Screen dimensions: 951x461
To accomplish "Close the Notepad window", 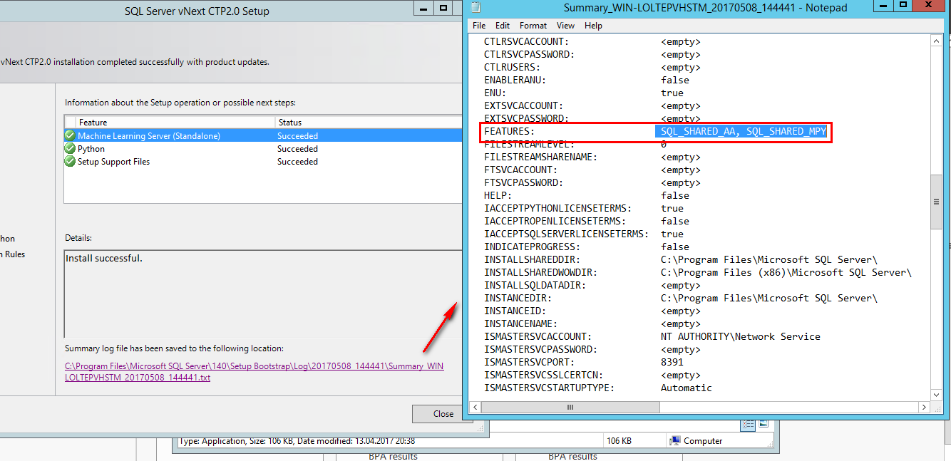I will (x=930, y=6).
